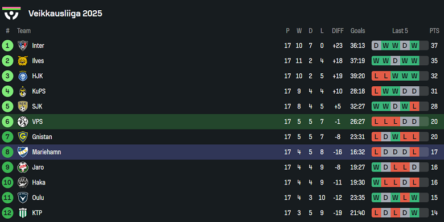Click the Goals column header
The image size is (444, 222).
(x=357, y=31)
